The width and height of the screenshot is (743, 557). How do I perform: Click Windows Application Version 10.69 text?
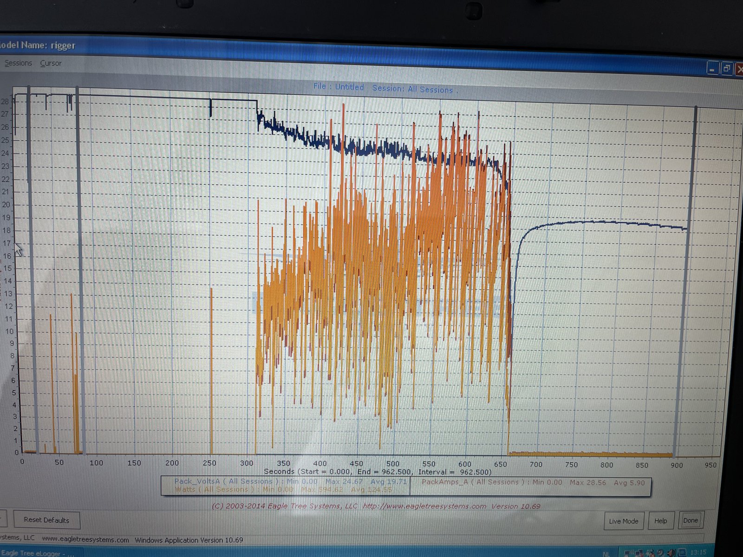click(x=189, y=540)
